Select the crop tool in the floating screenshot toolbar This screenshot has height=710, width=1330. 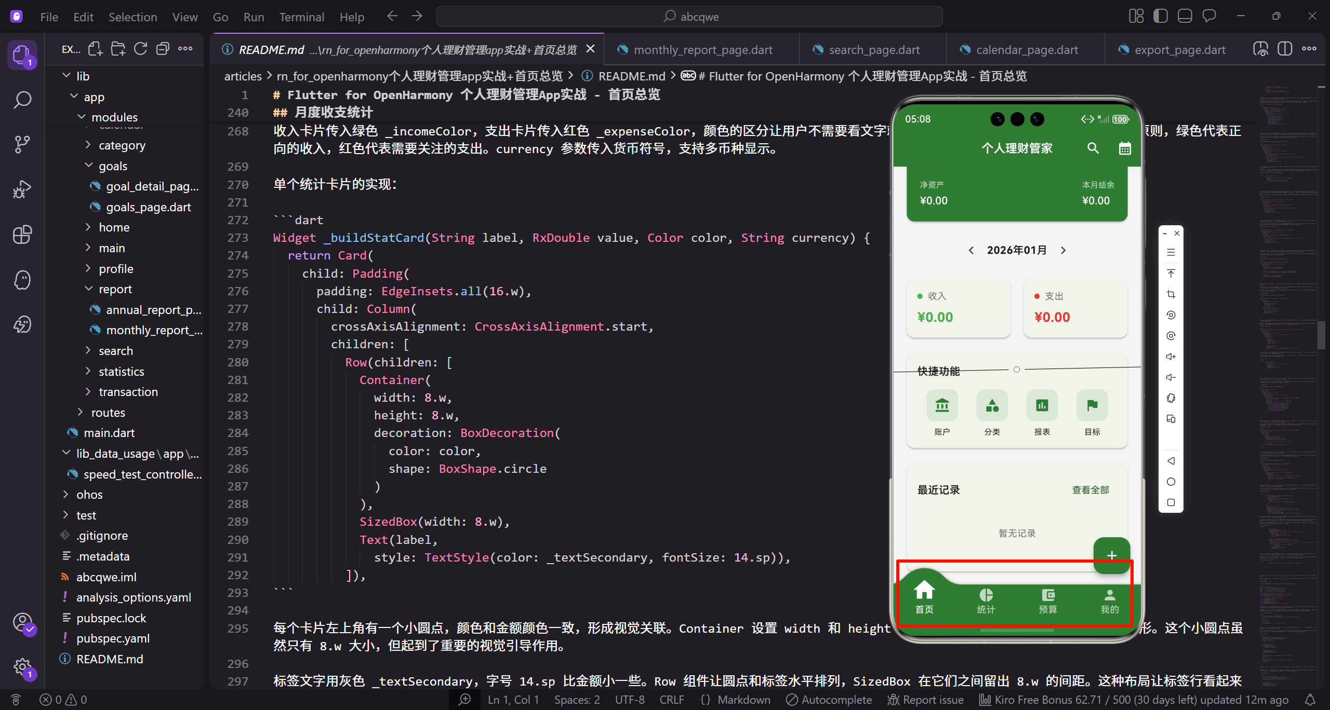coord(1171,294)
